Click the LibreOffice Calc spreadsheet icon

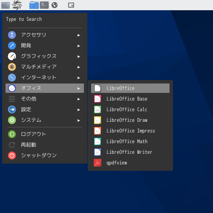tap(98, 109)
